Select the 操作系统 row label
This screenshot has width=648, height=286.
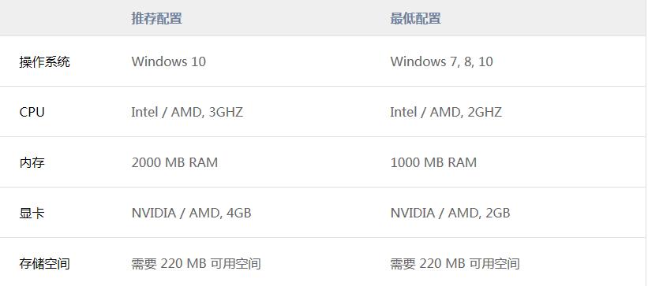tap(45, 62)
